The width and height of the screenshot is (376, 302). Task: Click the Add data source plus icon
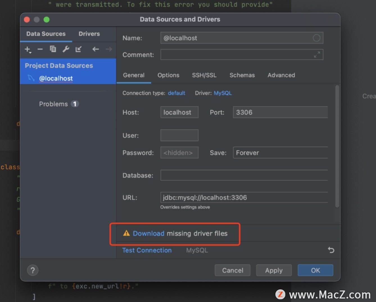(x=28, y=49)
